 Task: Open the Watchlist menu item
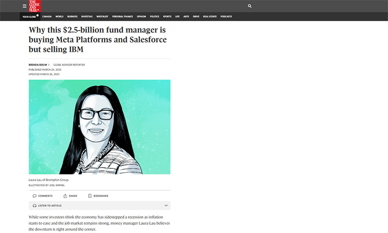point(102,17)
